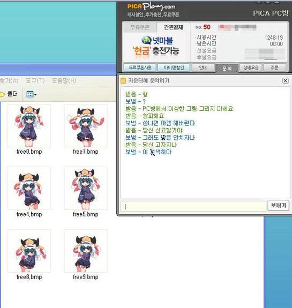The height and width of the screenshot is (308, 292).
Task: Switch to the 간편결제 tab
Action: point(174,27)
